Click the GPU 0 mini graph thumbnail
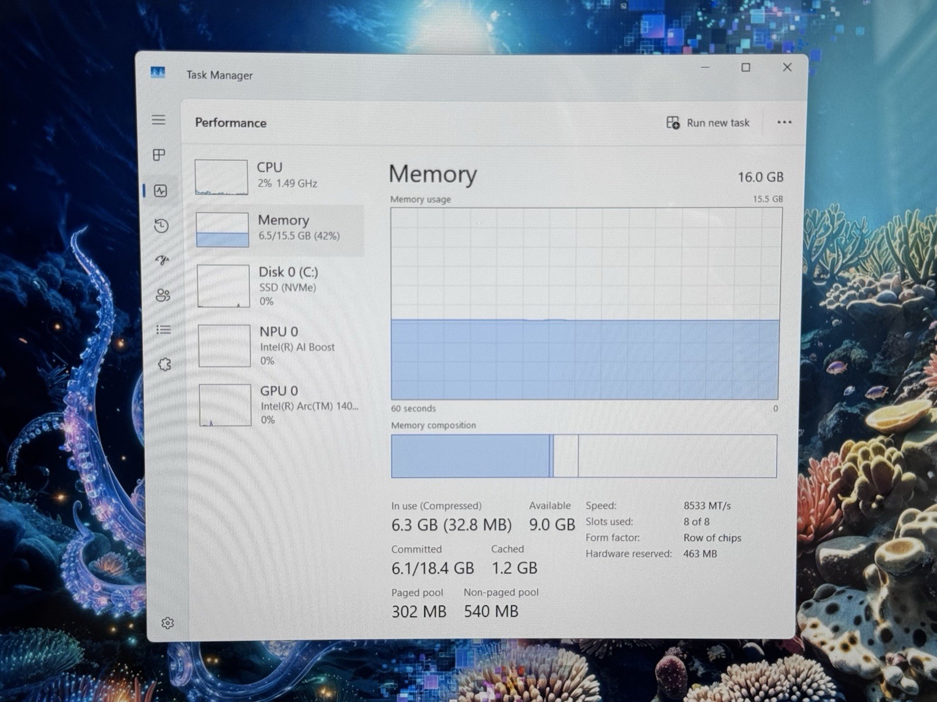This screenshot has height=702, width=937. [x=225, y=405]
